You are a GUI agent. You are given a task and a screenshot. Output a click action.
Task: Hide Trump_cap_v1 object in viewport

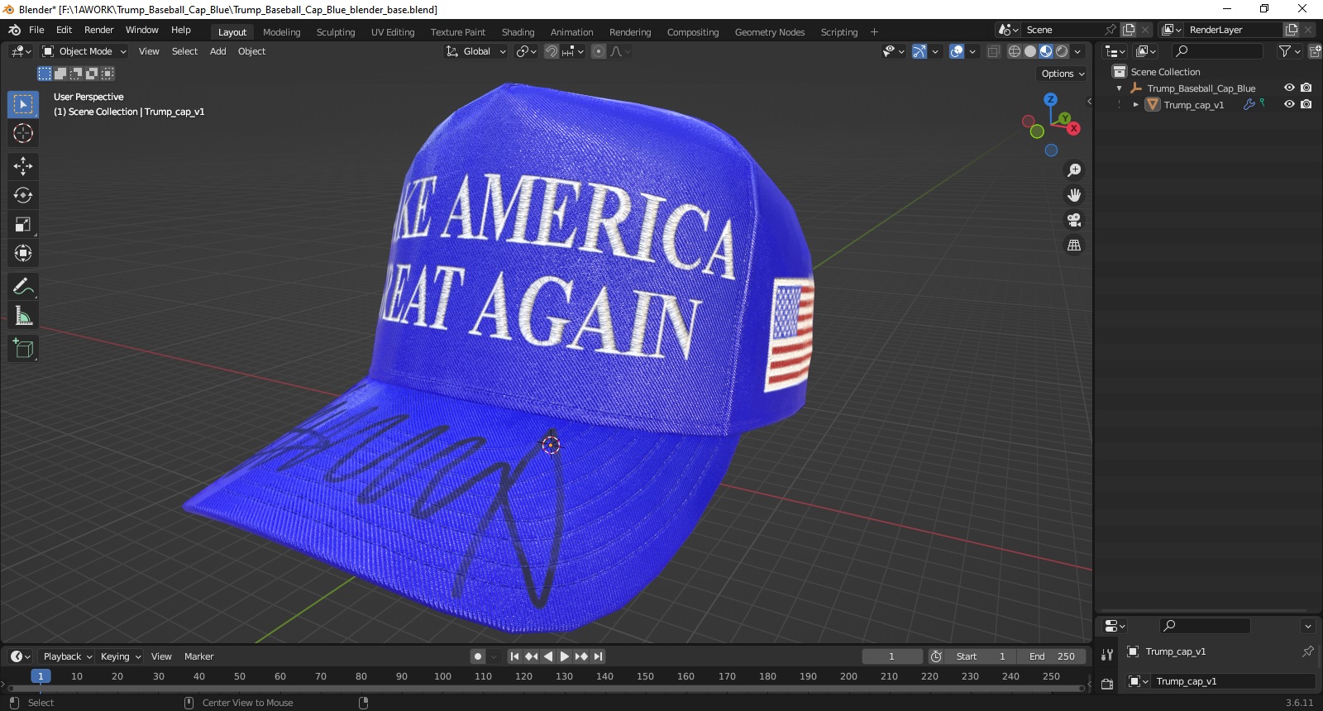coord(1289,104)
